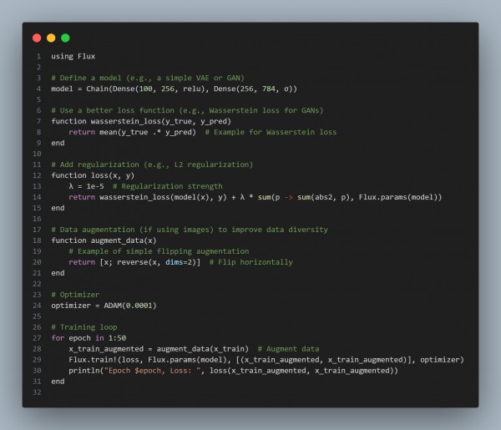Click 'wasserstein_loss(model(x), y)' on line 14

163,197
